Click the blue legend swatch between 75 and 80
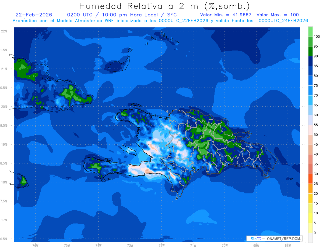This screenshot has width=323, height=249. tap(310, 81)
